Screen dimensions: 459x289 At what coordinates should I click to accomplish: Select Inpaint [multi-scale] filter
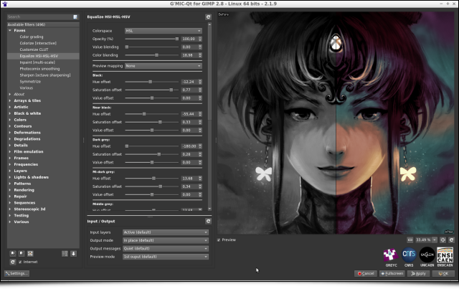pos(37,62)
